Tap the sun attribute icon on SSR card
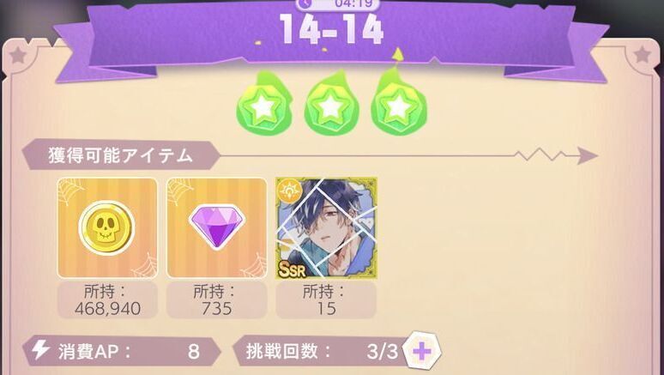This screenshot has width=664, height=375. click(x=290, y=191)
